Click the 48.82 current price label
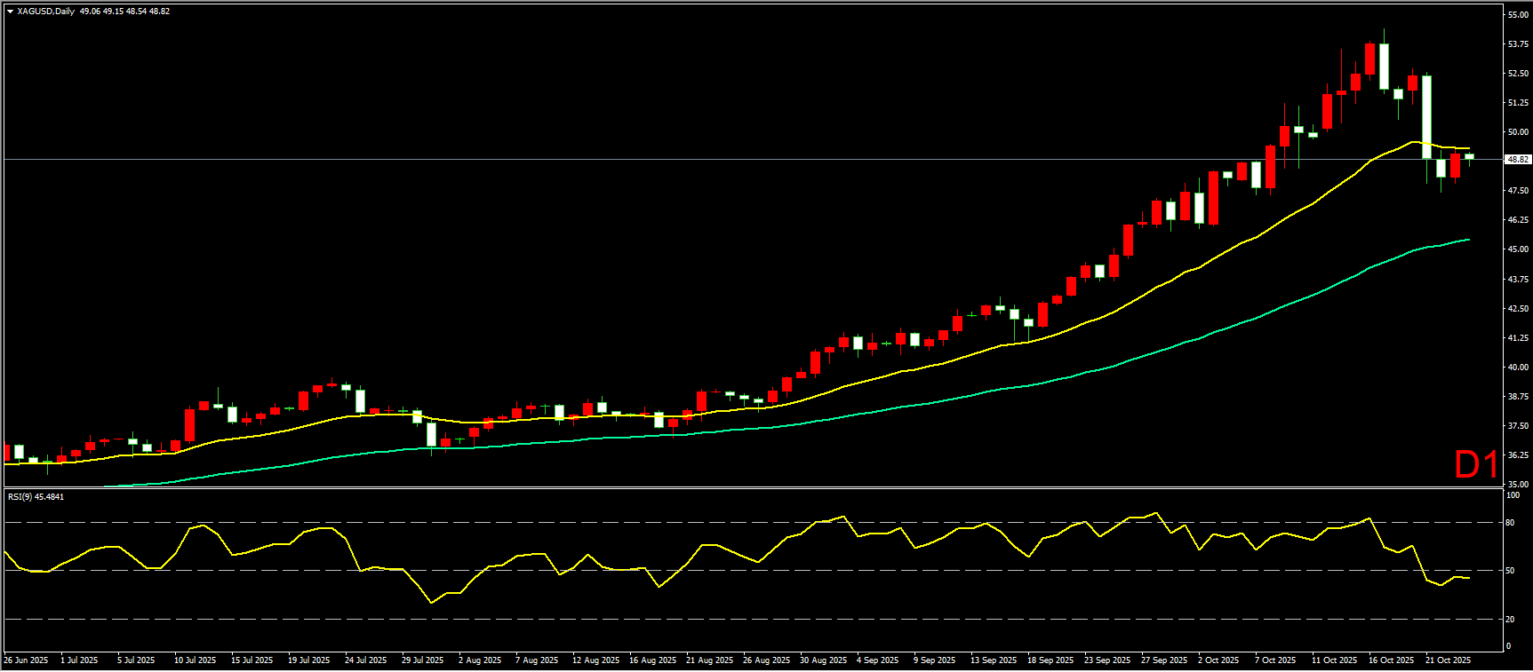 [1518, 160]
